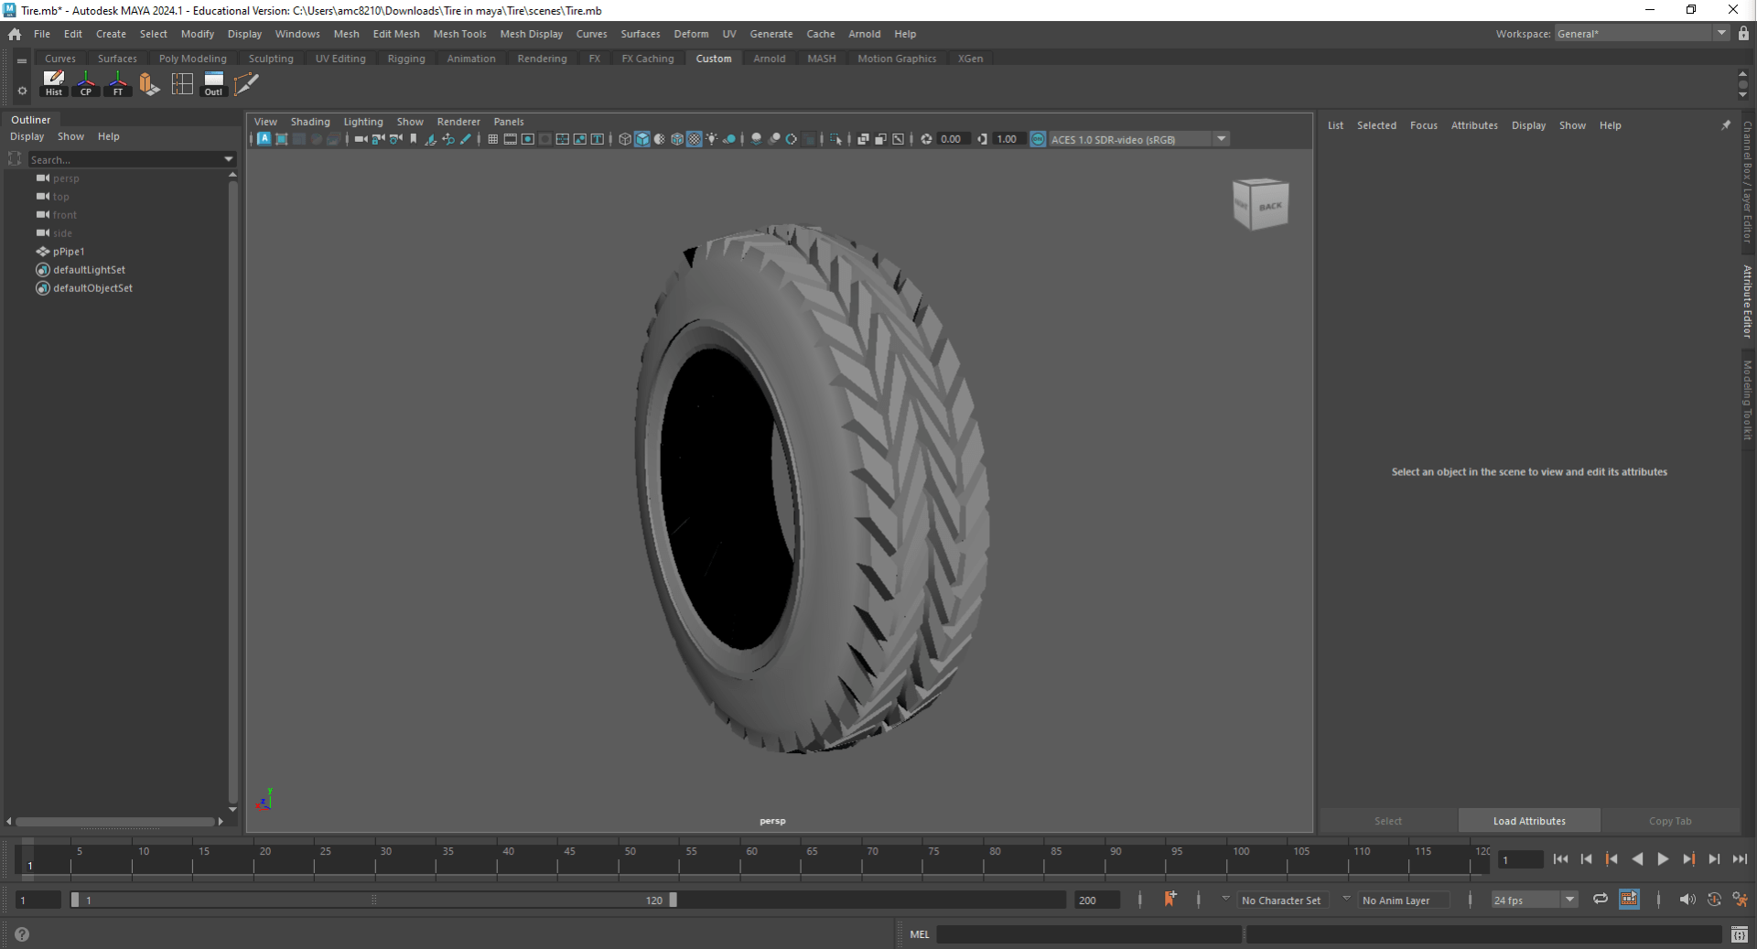Select pPipe1 in the Outliner
The width and height of the screenshot is (1757, 949).
(x=69, y=252)
